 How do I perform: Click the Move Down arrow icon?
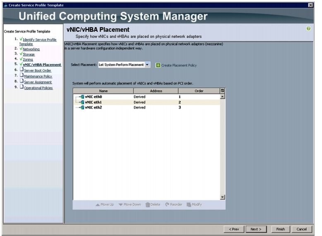[x=120, y=205]
